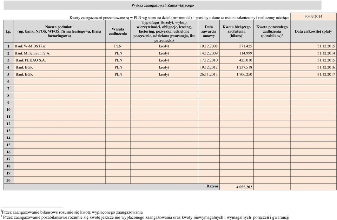Click the 'Razem' total label
The height and width of the screenshot is (220, 337).
[212, 186]
